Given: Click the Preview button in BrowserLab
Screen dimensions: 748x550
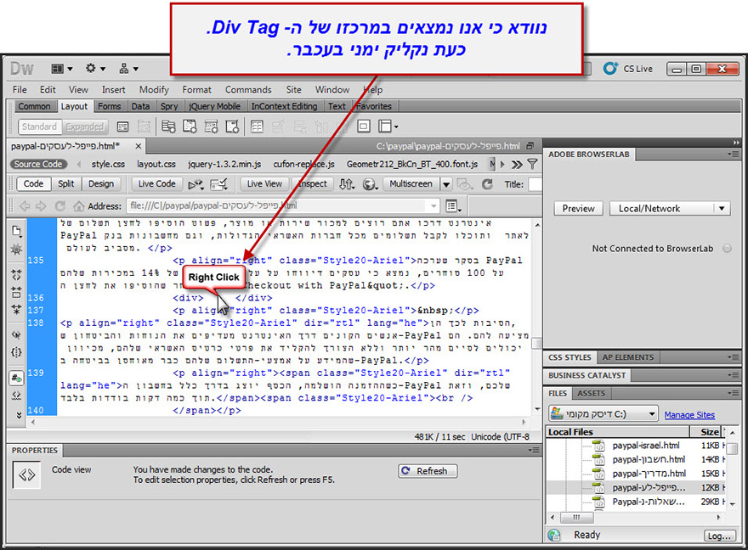Looking at the screenshot, I should pos(578,209).
